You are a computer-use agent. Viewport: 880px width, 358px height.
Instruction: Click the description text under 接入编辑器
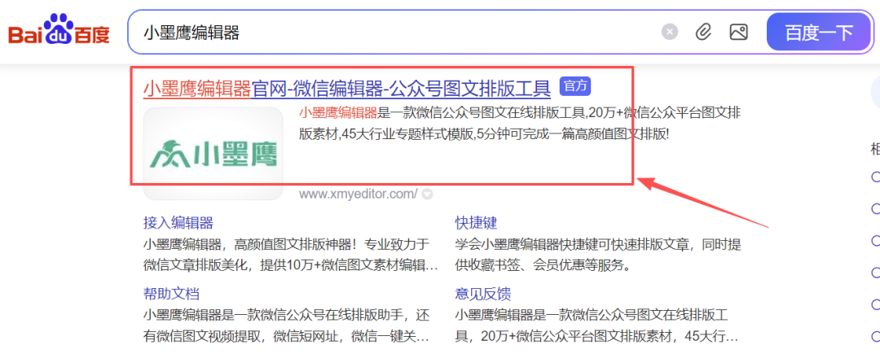pyautogui.click(x=290, y=254)
